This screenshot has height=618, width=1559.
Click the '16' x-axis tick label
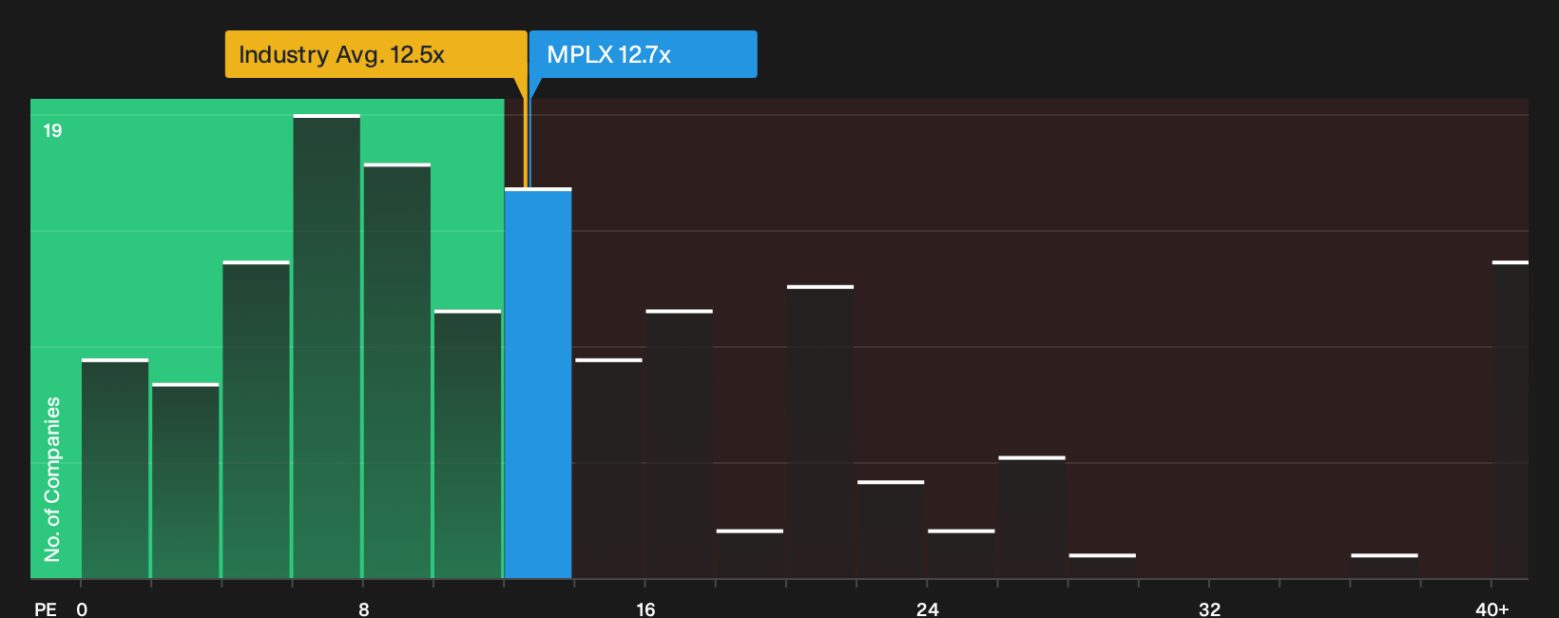pyautogui.click(x=645, y=609)
